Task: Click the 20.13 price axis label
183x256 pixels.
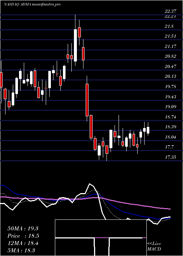Action: (171, 76)
